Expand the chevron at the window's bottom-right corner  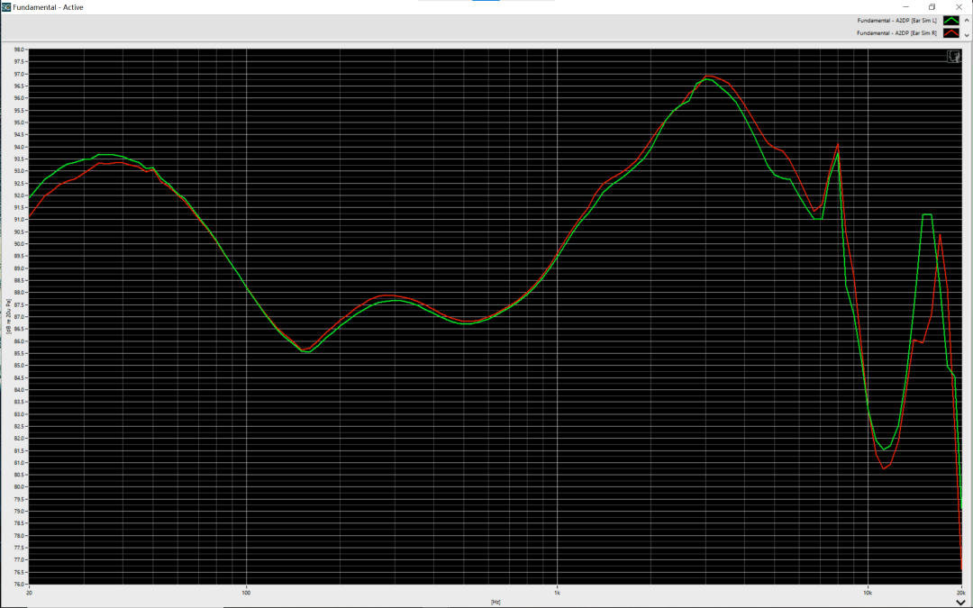pos(960,603)
